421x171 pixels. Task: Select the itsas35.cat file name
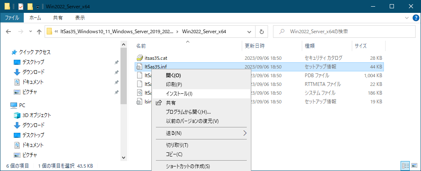[156, 58]
